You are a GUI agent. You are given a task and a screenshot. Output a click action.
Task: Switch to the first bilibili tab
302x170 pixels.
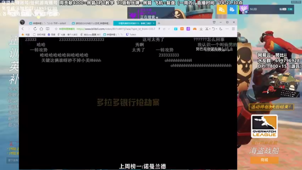pos(48,23)
